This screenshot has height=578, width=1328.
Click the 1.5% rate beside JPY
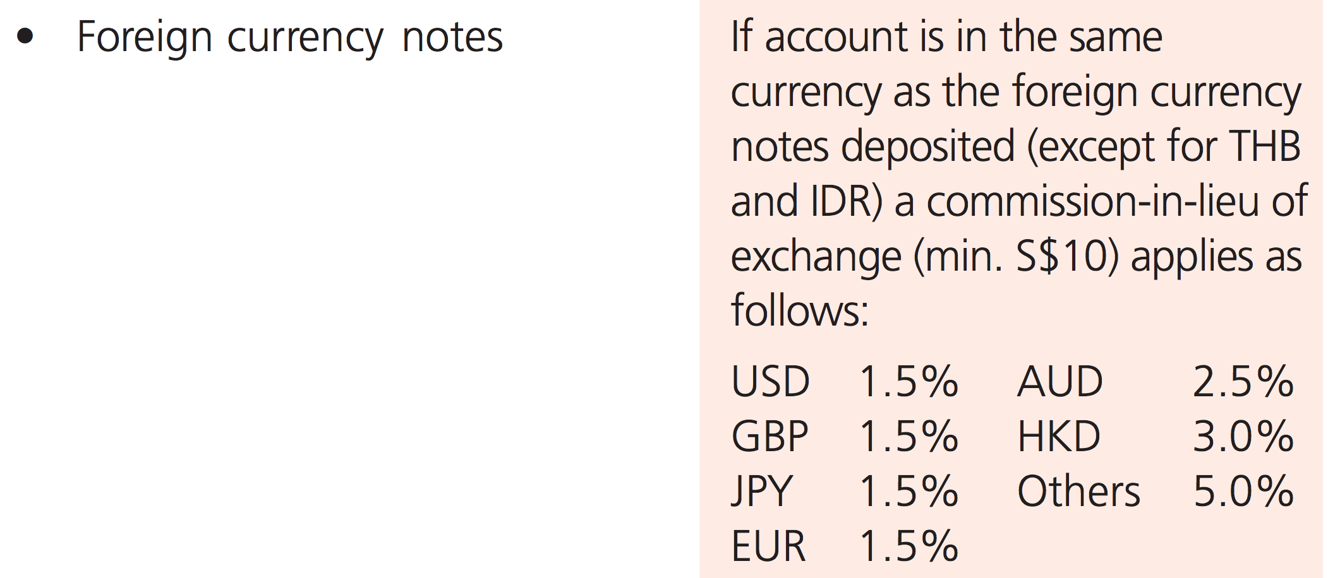click(x=908, y=492)
